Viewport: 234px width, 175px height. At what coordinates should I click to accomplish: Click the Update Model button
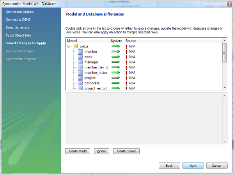78,151
